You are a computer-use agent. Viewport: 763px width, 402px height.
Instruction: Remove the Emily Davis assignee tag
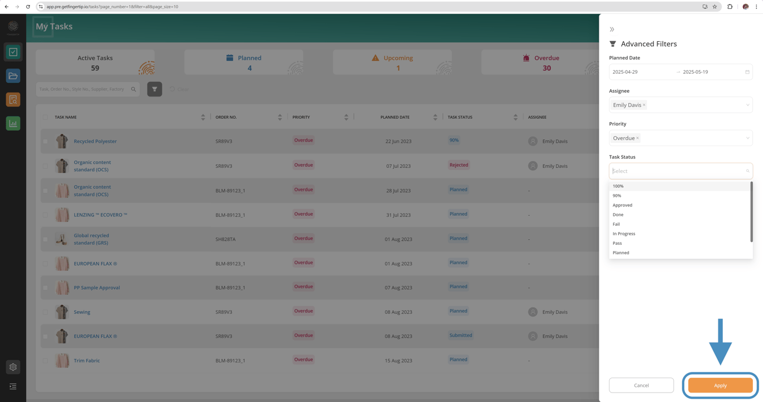pos(644,105)
